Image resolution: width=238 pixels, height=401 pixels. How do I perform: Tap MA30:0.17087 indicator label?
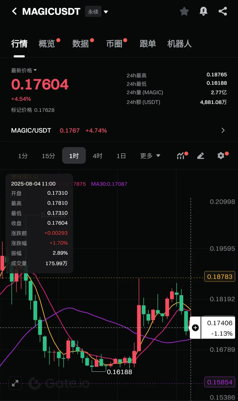coord(109,184)
